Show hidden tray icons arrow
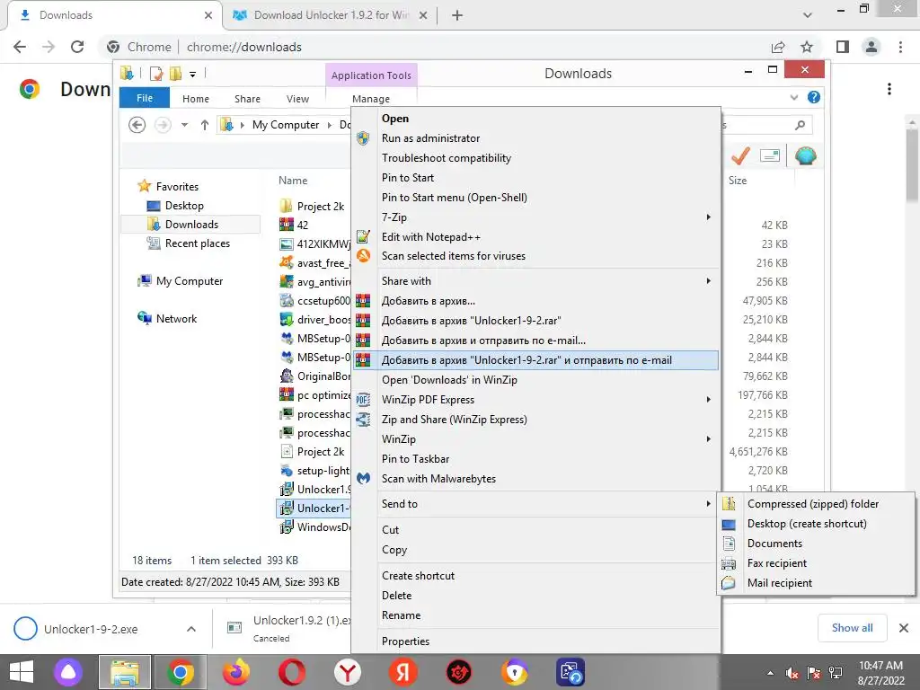Viewport: 920px width, 690px height. pos(770,673)
